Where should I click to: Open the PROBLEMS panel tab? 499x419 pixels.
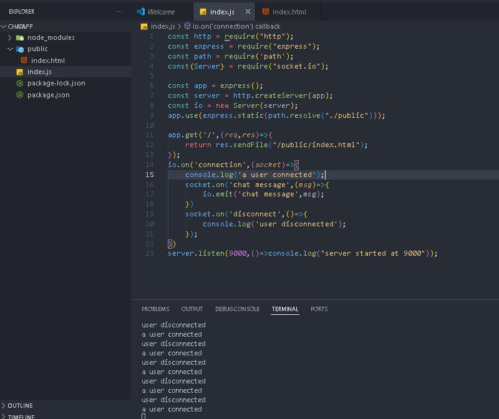[x=155, y=309]
